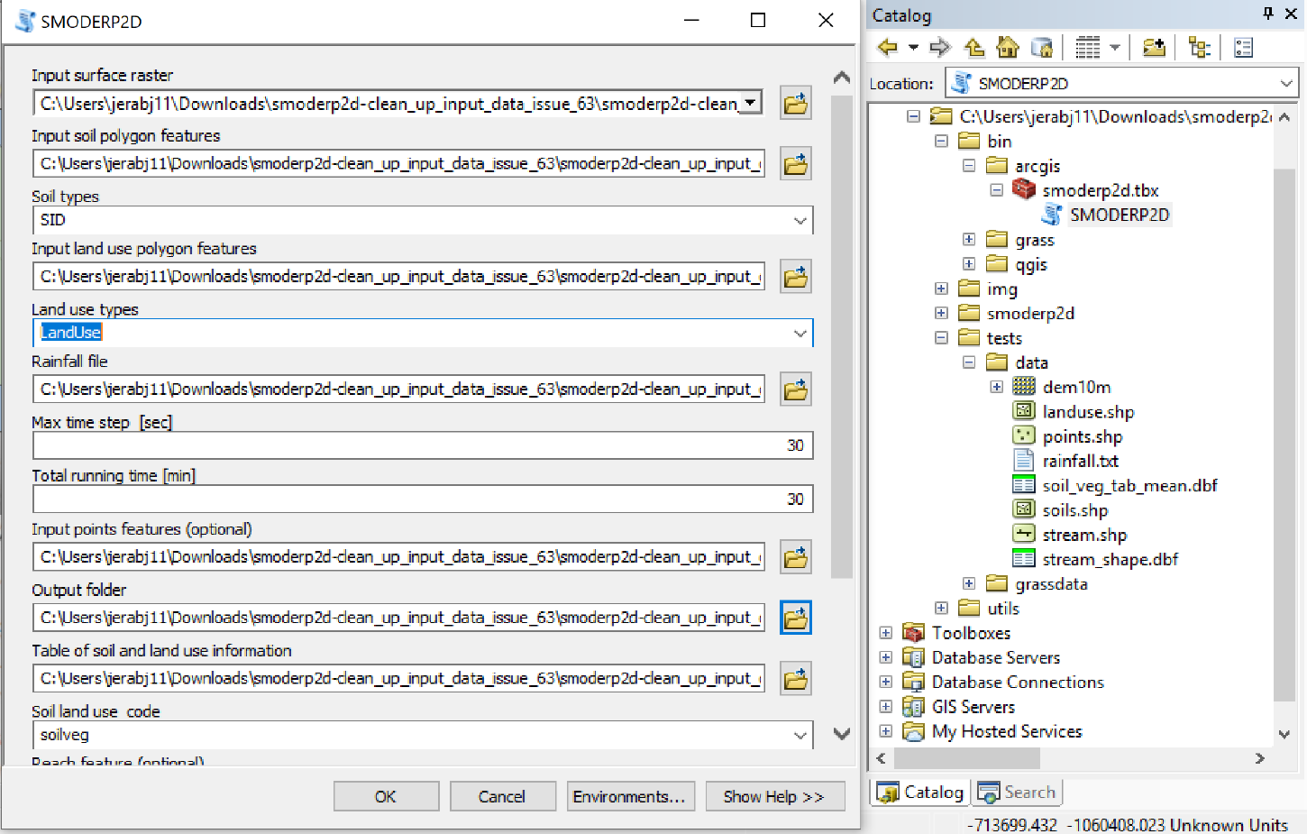
Task: Go to default geodatabase icon
Action: [x=1042, y=48]
